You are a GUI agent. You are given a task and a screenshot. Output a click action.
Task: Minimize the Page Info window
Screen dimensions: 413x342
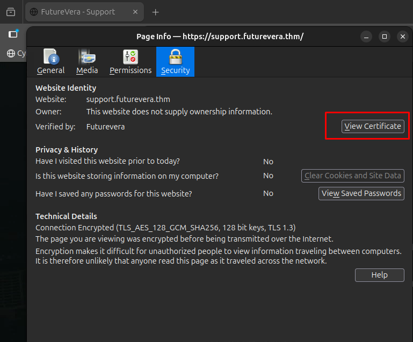(x=366, y=37)
